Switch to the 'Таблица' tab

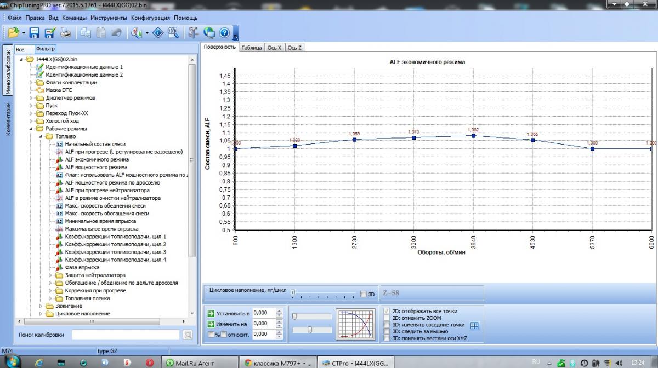click(251, 48)
